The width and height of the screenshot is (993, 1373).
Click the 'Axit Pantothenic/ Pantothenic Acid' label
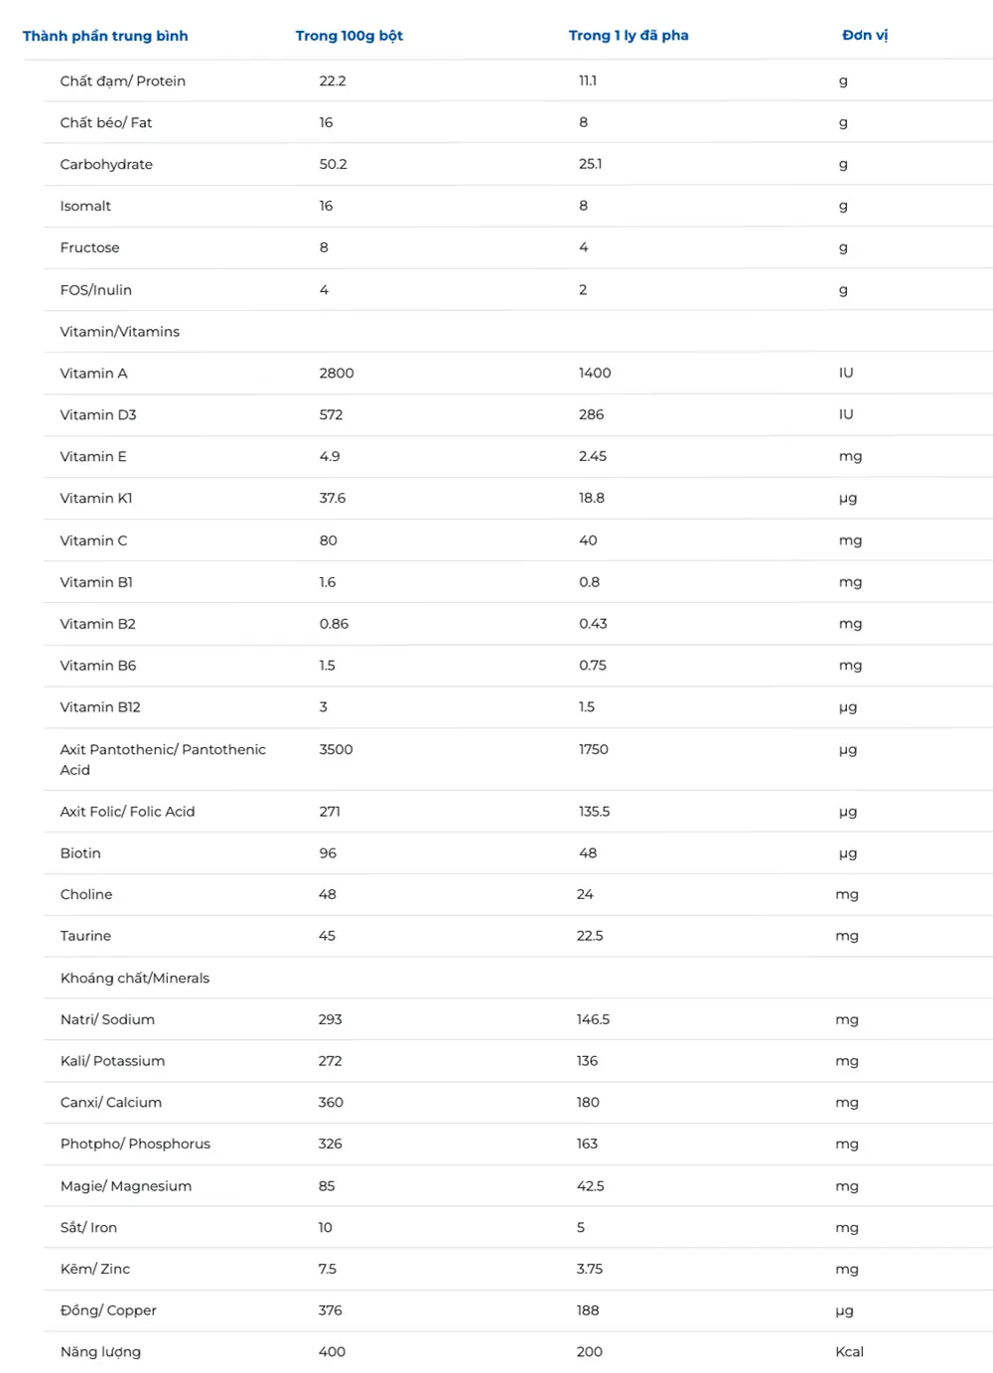(x=163, y=760)
